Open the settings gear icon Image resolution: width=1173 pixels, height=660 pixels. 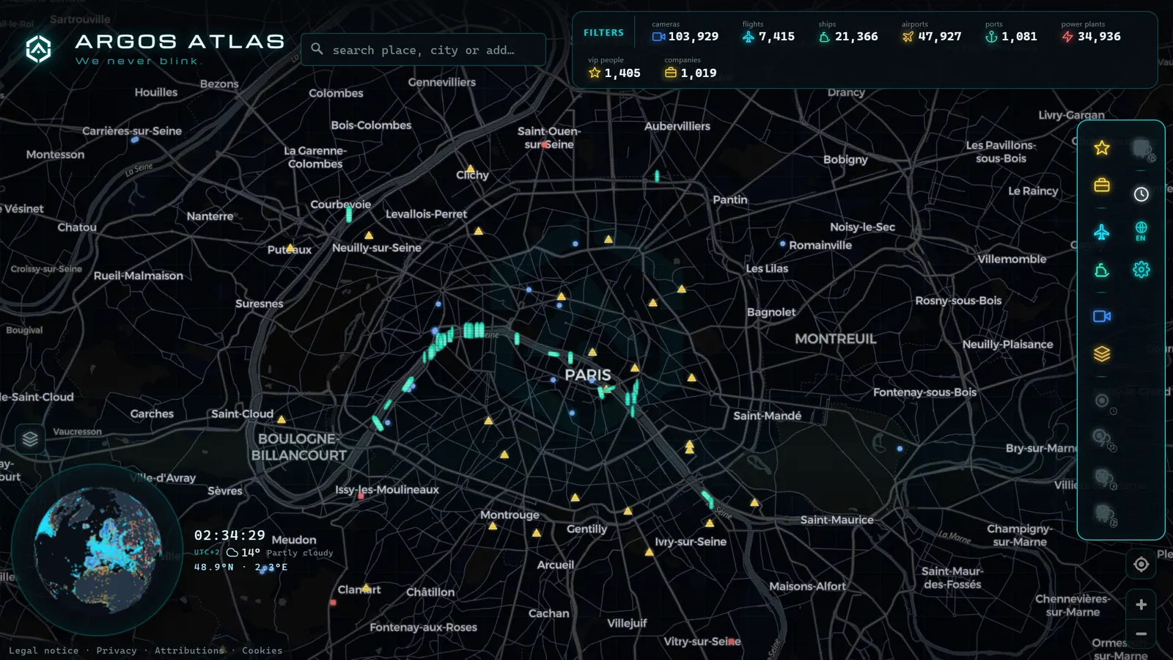(x=1141, y=270)
